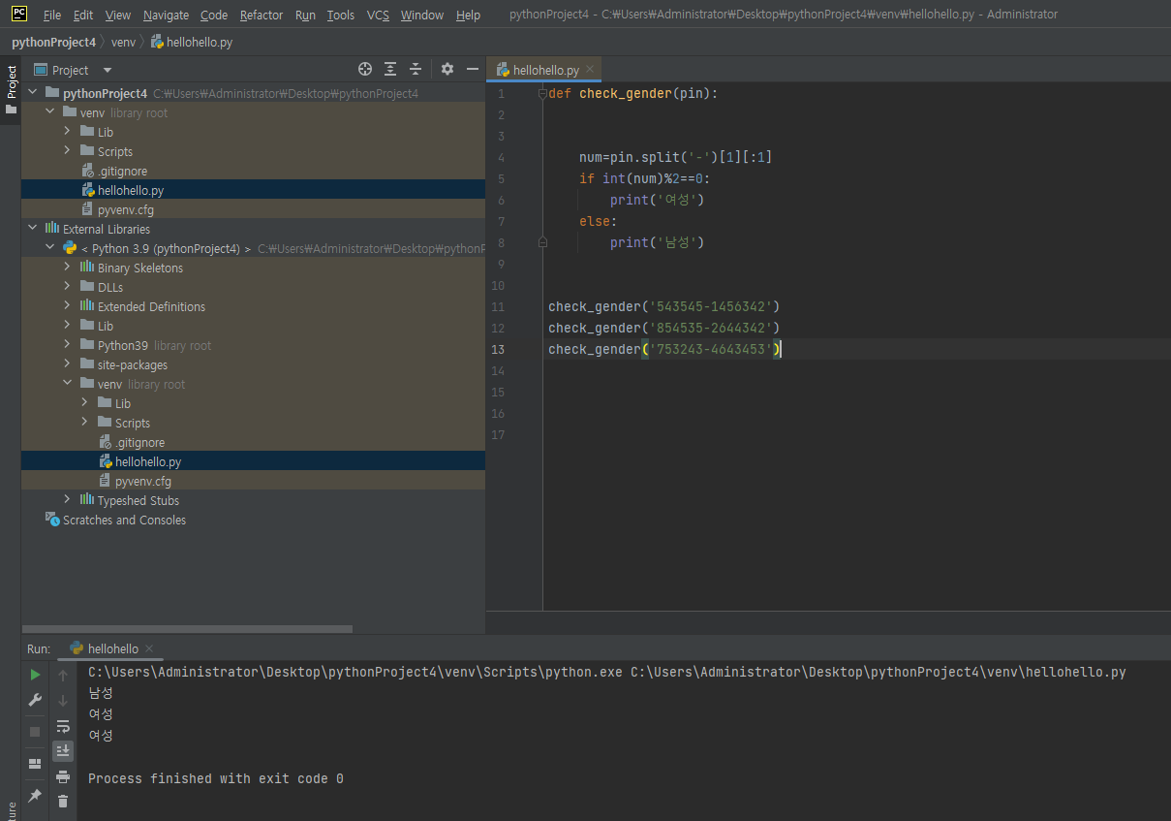The image size is (1171, 821).
Task: Close the hellohello Run tab
Action: 149,648
